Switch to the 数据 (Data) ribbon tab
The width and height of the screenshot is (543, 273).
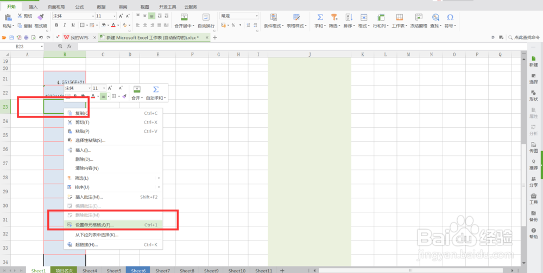tap(101, 7)
